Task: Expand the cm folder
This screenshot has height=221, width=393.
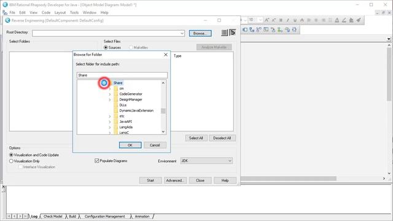Action: coord(109,88)
